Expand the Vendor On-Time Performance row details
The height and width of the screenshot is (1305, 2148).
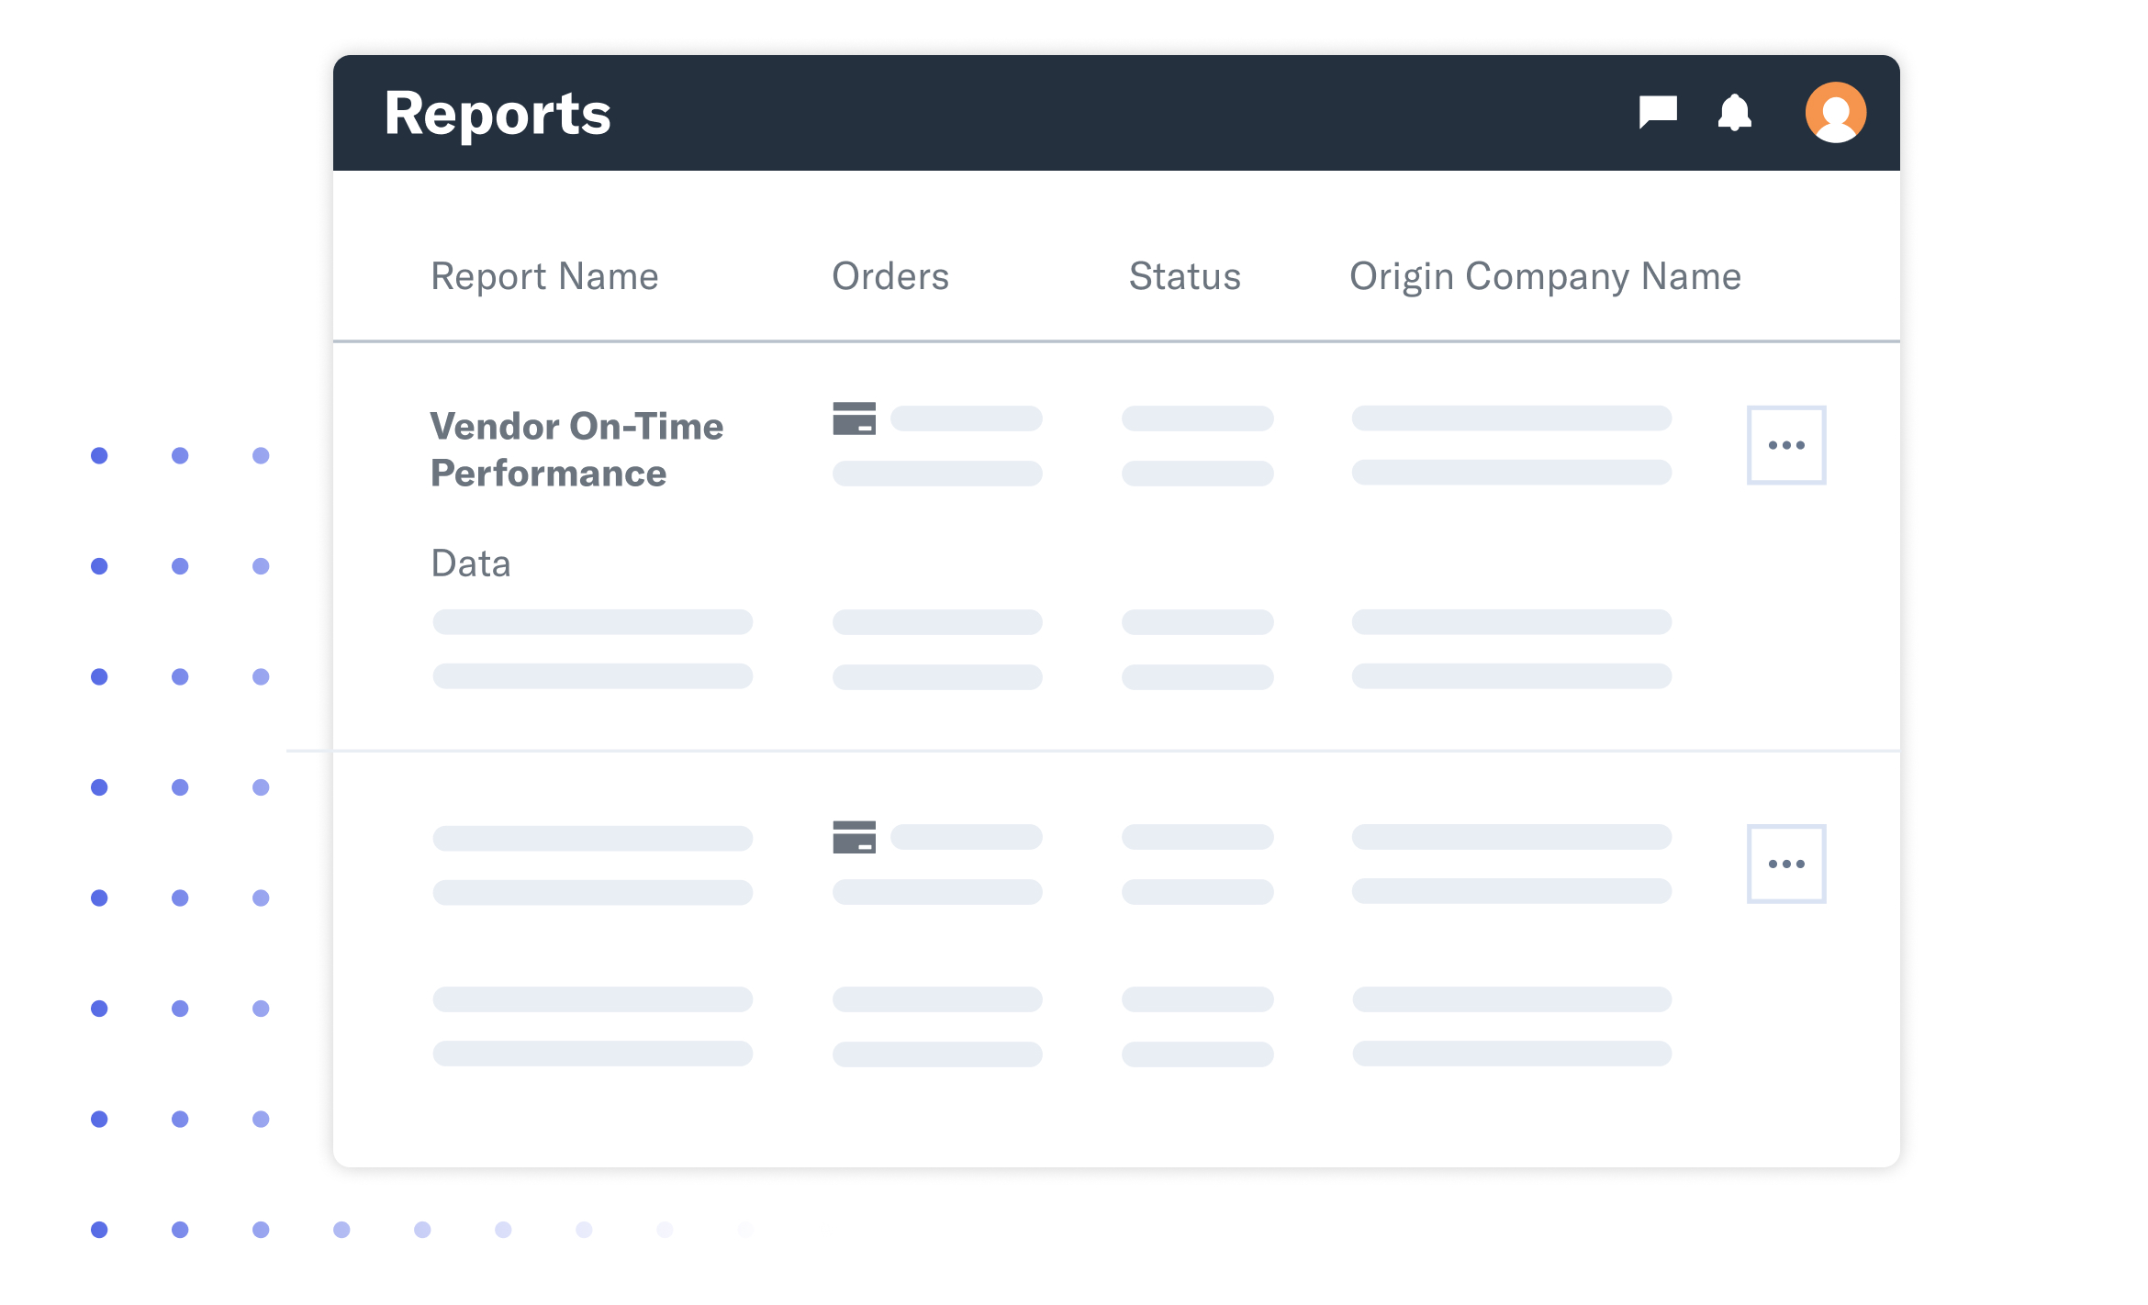pyautogui.click(x=576, y=449)
